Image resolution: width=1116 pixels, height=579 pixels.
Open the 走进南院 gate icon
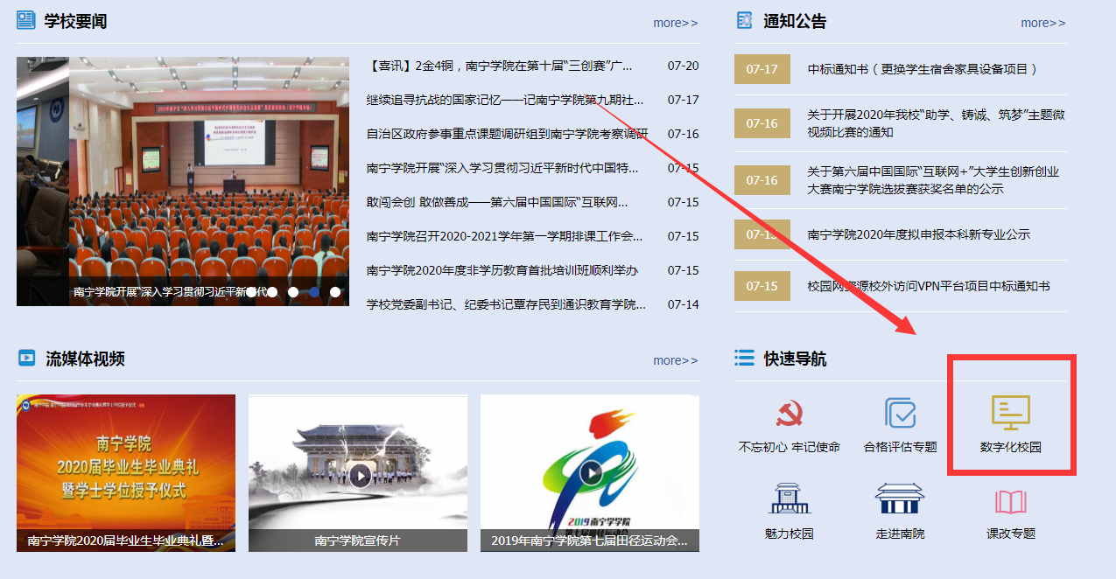(x=900, y=499)
